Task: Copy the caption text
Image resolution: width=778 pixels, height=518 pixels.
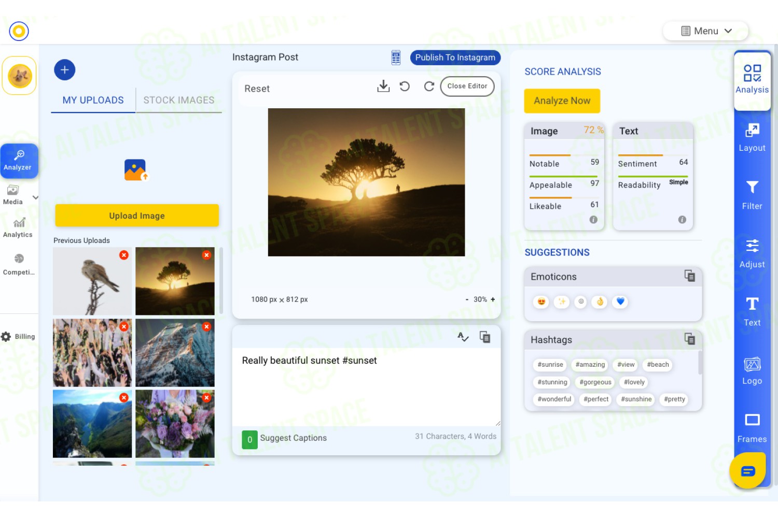Action: (485, 337)
